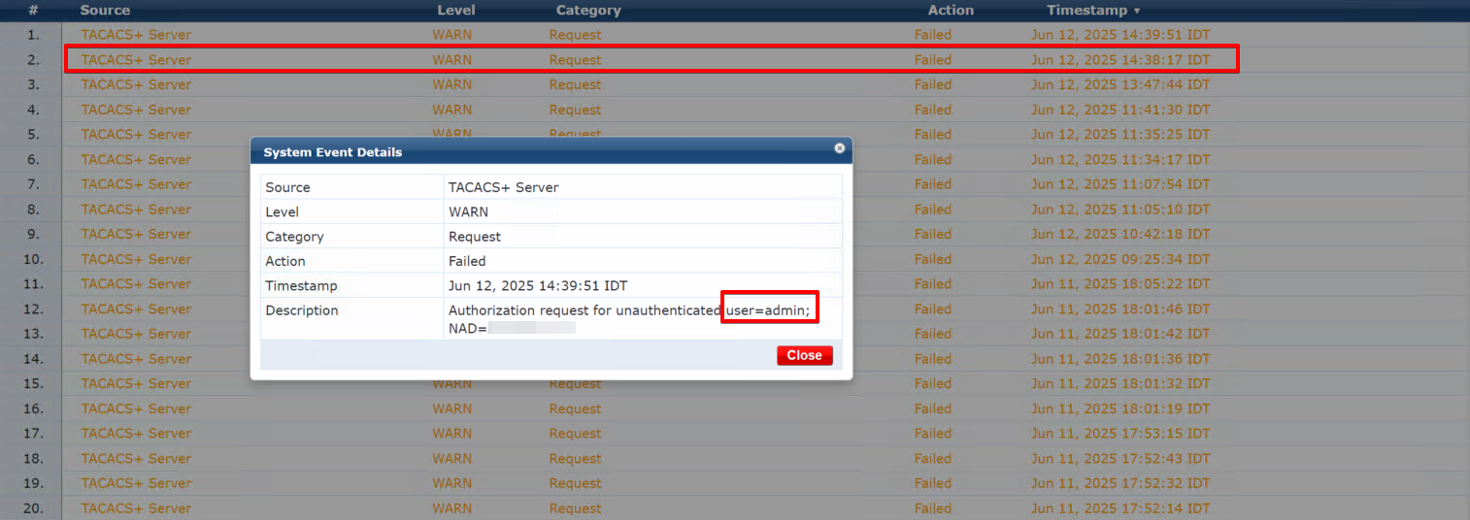
Task: Select the event at Jun 12, 2025 11:34:17 IDT
Action: 735,159
